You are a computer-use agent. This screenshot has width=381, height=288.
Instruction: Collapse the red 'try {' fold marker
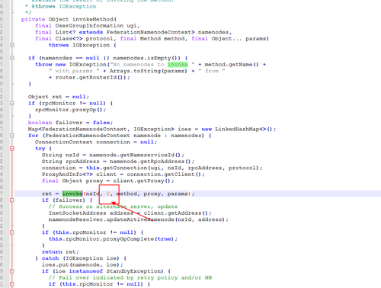(12, 149)
